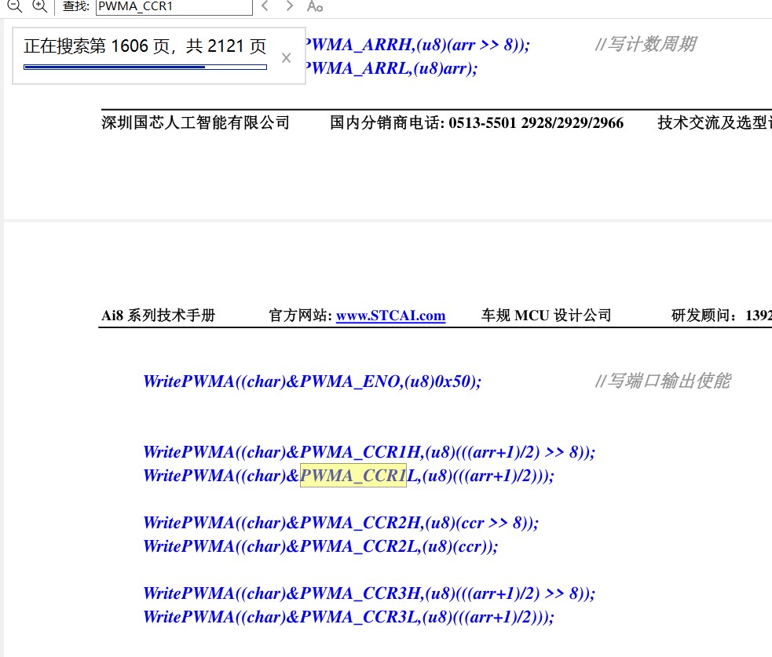This screenshot has height=657, width=772.
Task: Click the PWMA_CCR3L code line
Action: coord(349,617)
